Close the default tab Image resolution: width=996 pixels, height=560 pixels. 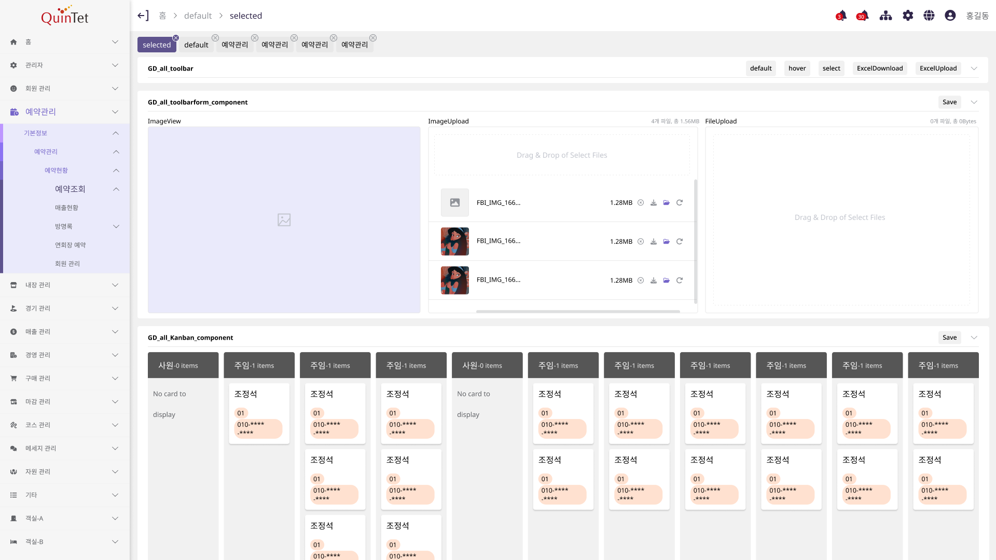[x=215, y=38]
